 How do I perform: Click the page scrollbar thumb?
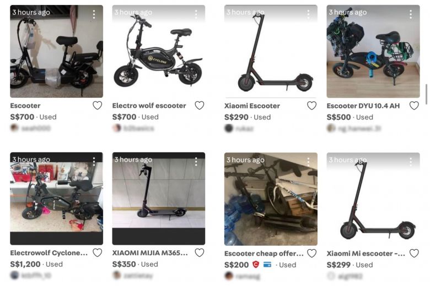[x=427, y=95]
